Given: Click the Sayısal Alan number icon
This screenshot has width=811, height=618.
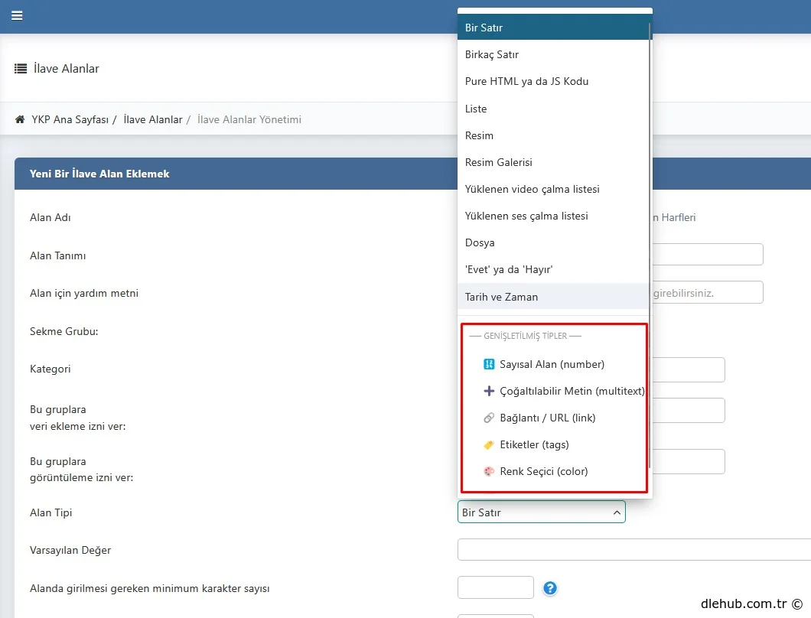Looking at the screenshot, I should tap(490, 365).
